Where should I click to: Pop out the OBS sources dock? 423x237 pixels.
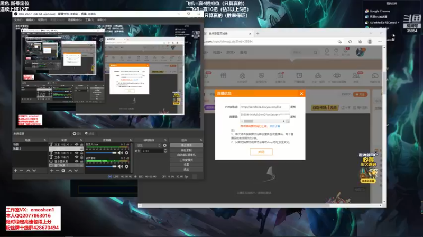[x=81, y=140]
